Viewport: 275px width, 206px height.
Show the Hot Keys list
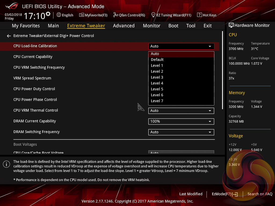[x=207, y=15]
